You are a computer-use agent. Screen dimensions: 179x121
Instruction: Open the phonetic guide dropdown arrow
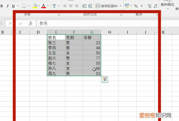(58, 6)
